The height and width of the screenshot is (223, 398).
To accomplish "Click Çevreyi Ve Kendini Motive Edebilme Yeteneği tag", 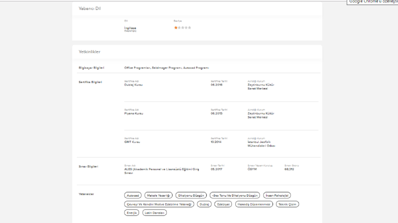I will pos(159,204).
